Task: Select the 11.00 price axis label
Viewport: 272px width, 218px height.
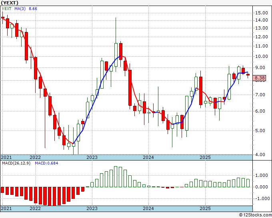Action: [x=262, y=46]
